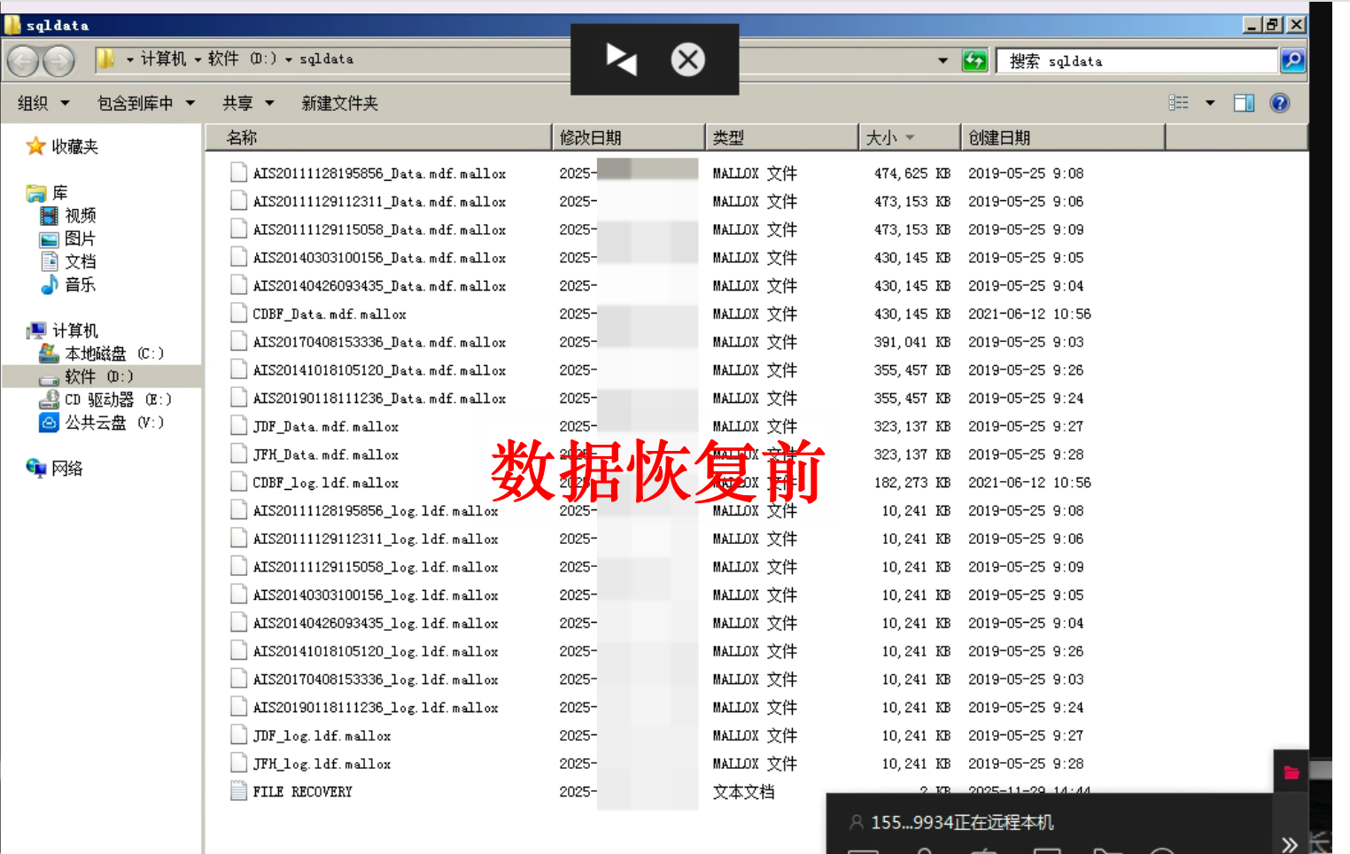Select file AIS20111128195856_Data.mdf.mallox
1350x854 pixels.
click(379, 174)
